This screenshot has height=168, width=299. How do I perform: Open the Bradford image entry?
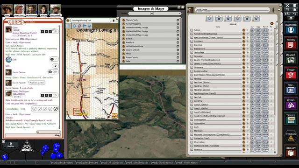[150, 42]
